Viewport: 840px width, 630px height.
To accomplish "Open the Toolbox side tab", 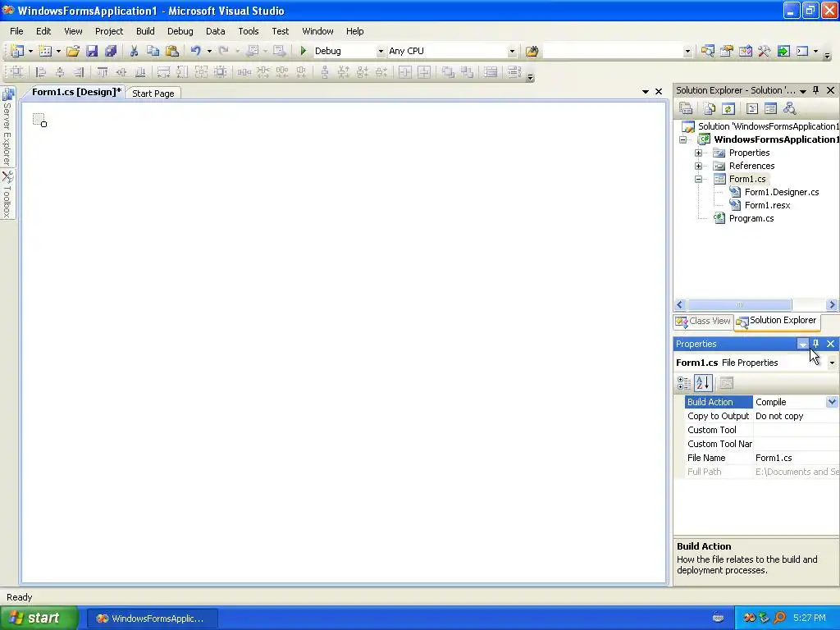I will 7,194.
